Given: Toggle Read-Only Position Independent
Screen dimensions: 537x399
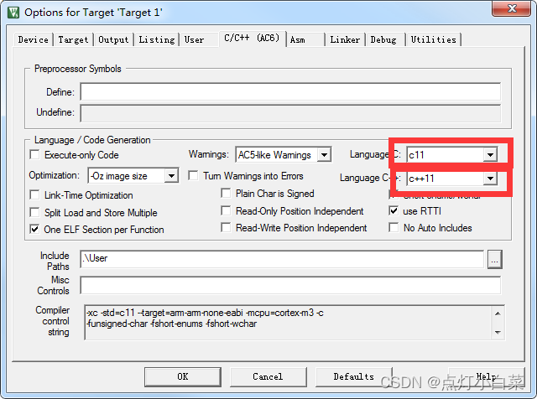Looking at the screenshot, I should click(226, 210).
